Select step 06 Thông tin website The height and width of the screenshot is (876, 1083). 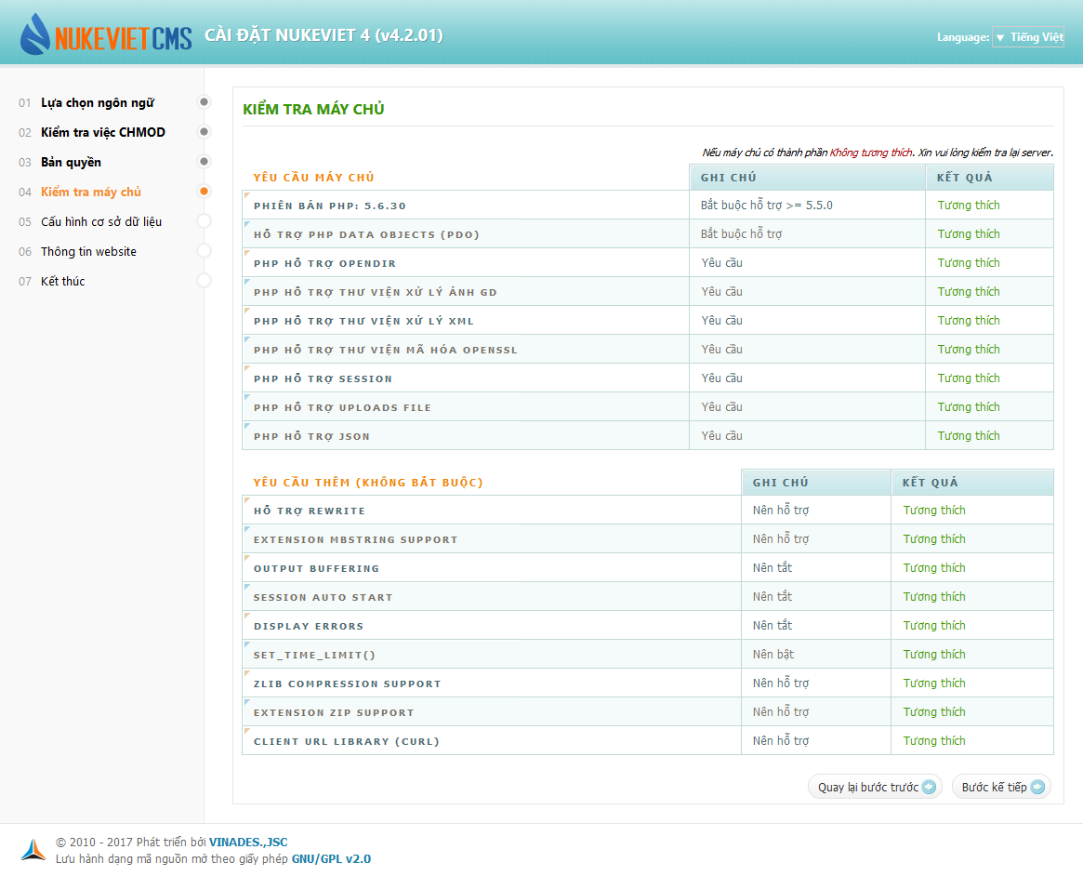coord(88,251)
